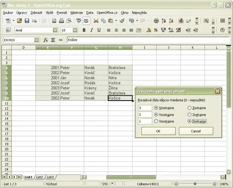This screenshot has height=188, width=233.
Task: Click the Align Right icon
Action: pyautogui.click(x=124, y=30)
